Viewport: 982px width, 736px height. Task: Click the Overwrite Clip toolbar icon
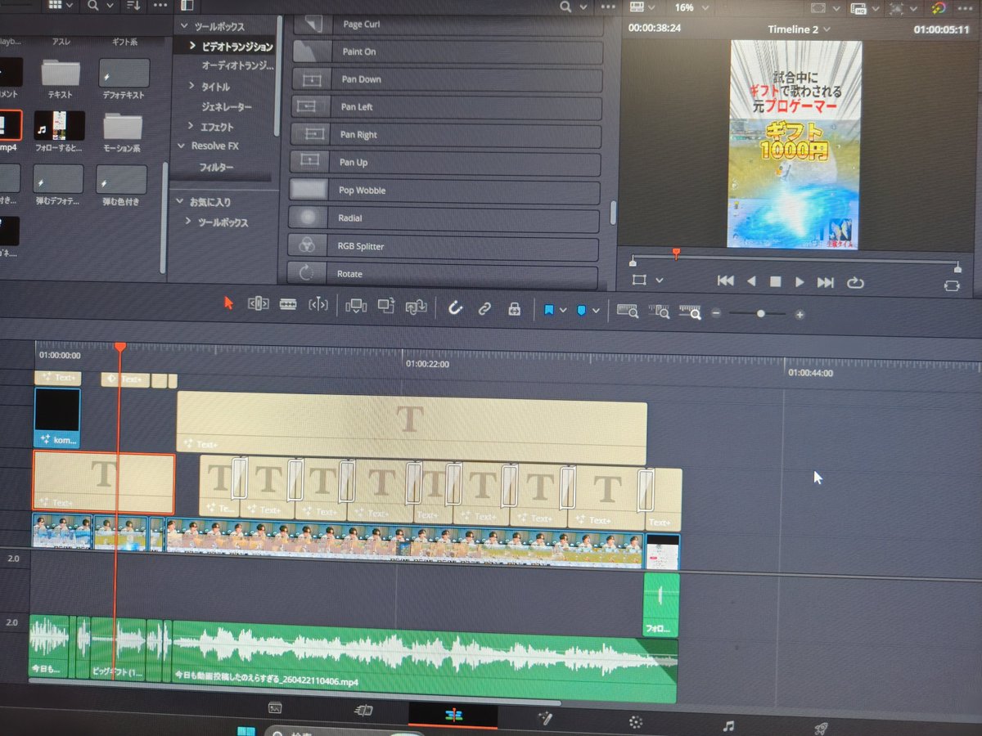pyautogui.click(x=386, y=306)
